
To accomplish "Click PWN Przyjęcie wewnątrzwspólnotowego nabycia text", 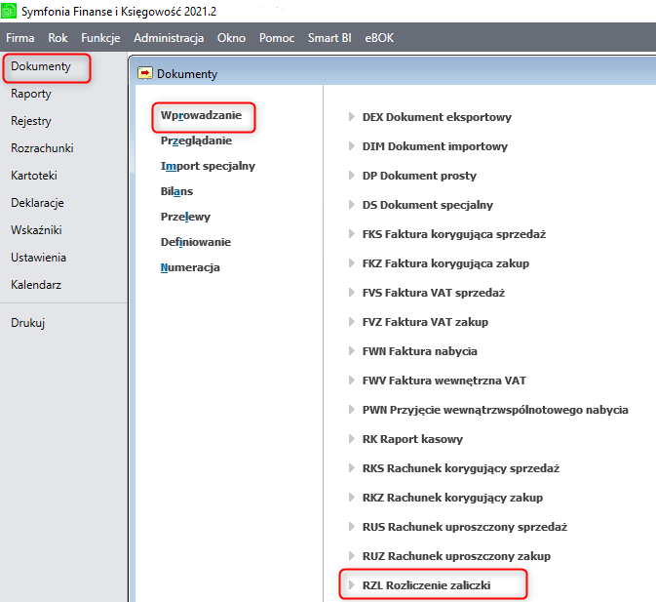I will click(495, 410).
